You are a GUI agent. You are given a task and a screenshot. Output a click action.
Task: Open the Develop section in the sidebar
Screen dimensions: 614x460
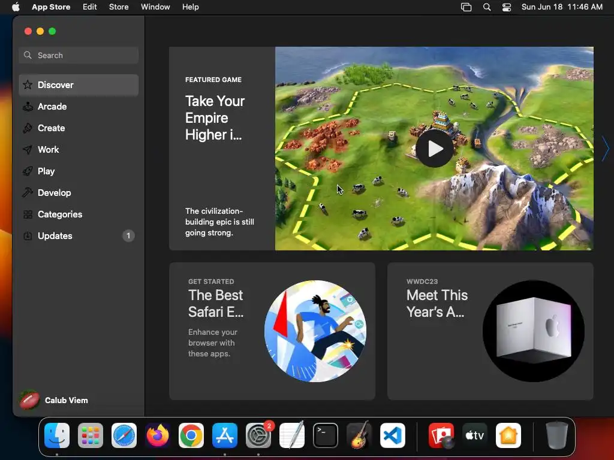(x=79, y=192)
